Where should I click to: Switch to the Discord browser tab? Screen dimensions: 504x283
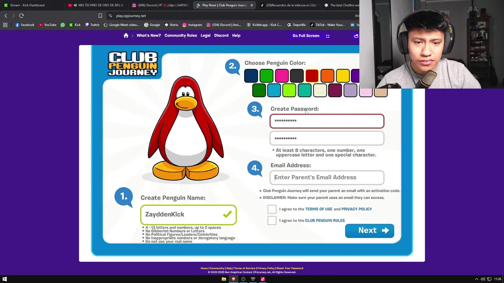[x=160, y=5]
